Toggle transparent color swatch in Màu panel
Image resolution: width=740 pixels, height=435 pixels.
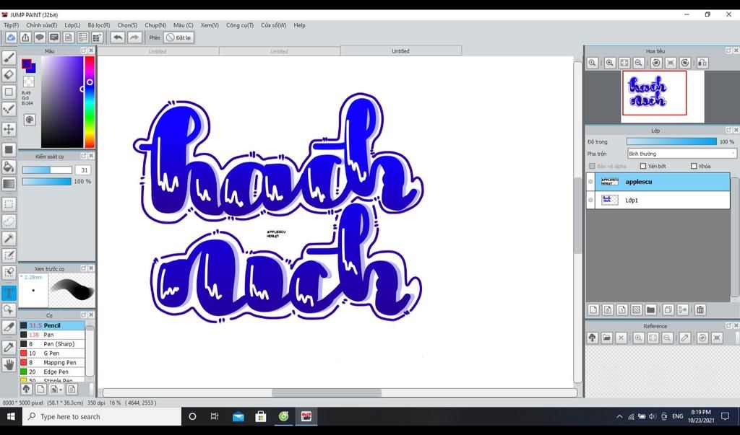(29, 82)
